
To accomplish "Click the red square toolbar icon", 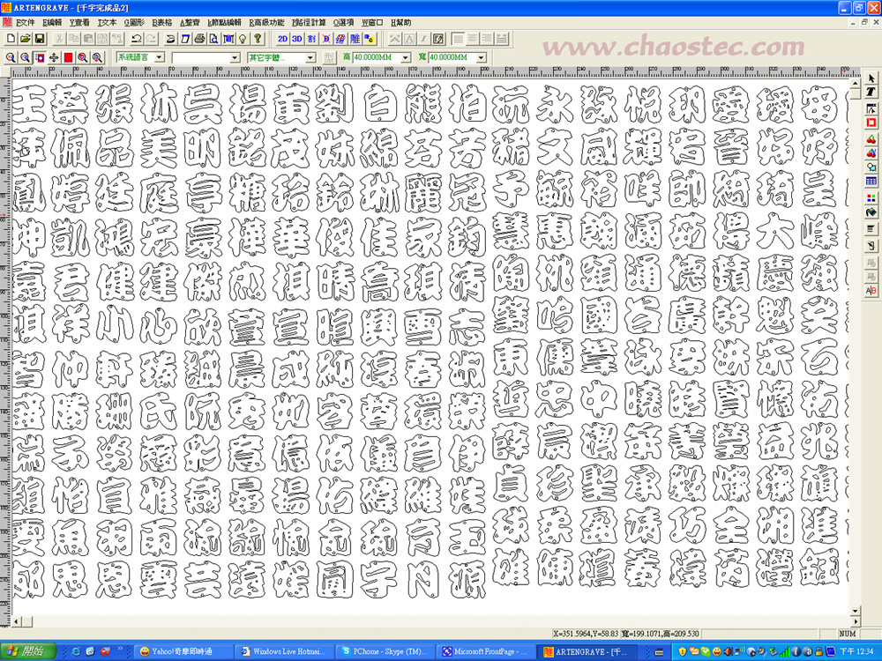I will tap(68, 57).
